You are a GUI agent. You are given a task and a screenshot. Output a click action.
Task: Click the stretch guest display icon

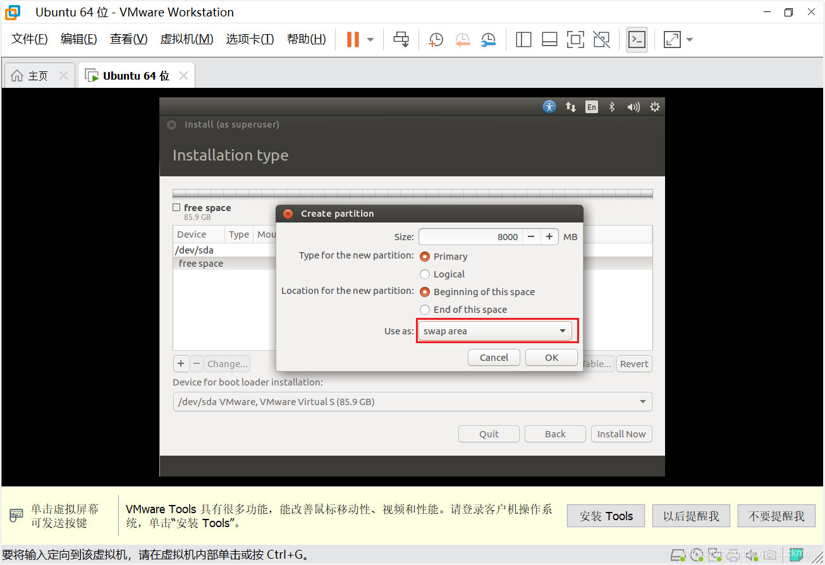coord(672,39)
